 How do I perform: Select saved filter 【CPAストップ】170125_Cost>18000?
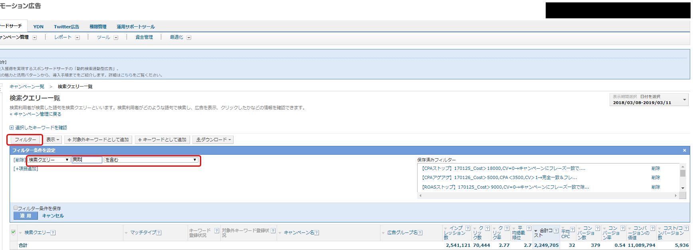coord(503,168)
